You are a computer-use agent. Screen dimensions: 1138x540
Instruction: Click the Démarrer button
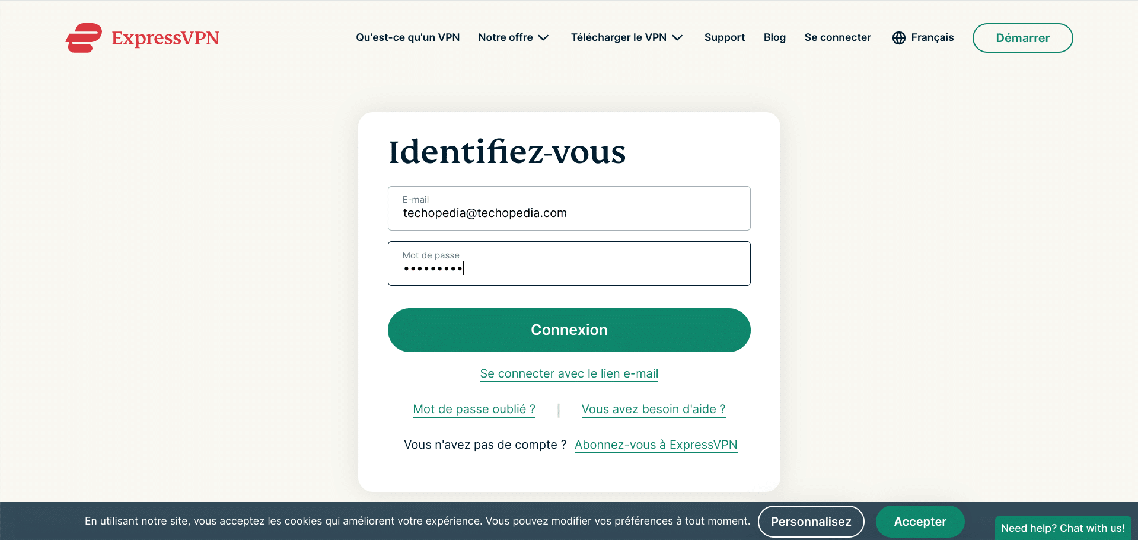click(1023, 38)
